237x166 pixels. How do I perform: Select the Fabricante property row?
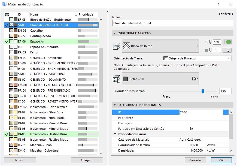click(170, 118)
